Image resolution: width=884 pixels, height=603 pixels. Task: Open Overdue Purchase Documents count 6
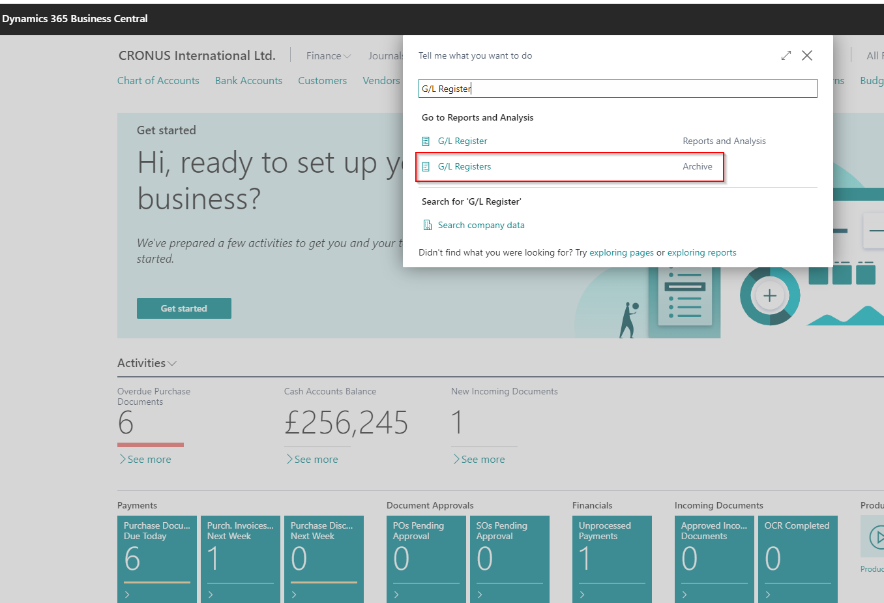pos(126,423)
